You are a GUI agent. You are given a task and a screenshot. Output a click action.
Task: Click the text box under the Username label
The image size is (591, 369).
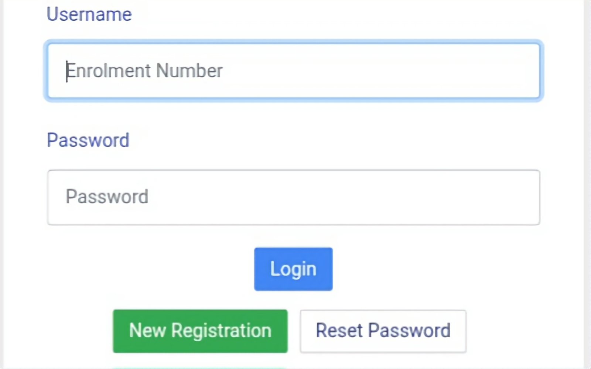tap(293, 71)
